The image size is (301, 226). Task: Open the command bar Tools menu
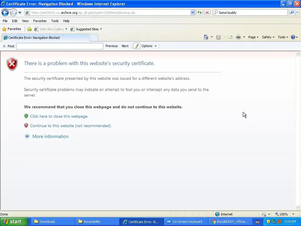coord(283,37)
